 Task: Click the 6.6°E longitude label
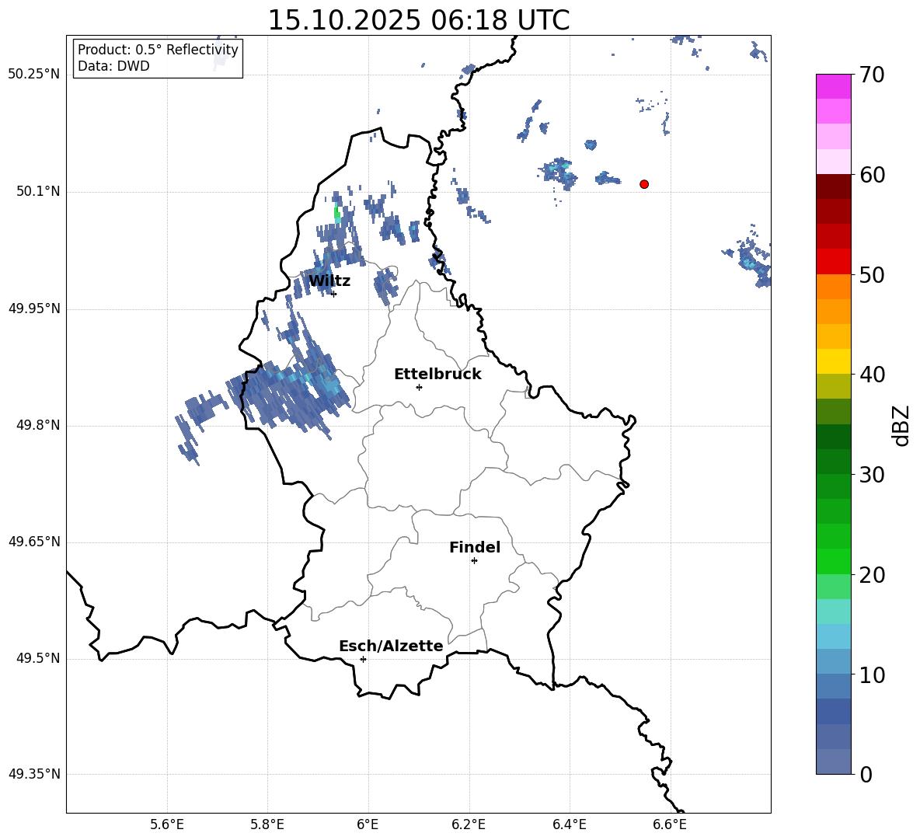coord(670,824)
